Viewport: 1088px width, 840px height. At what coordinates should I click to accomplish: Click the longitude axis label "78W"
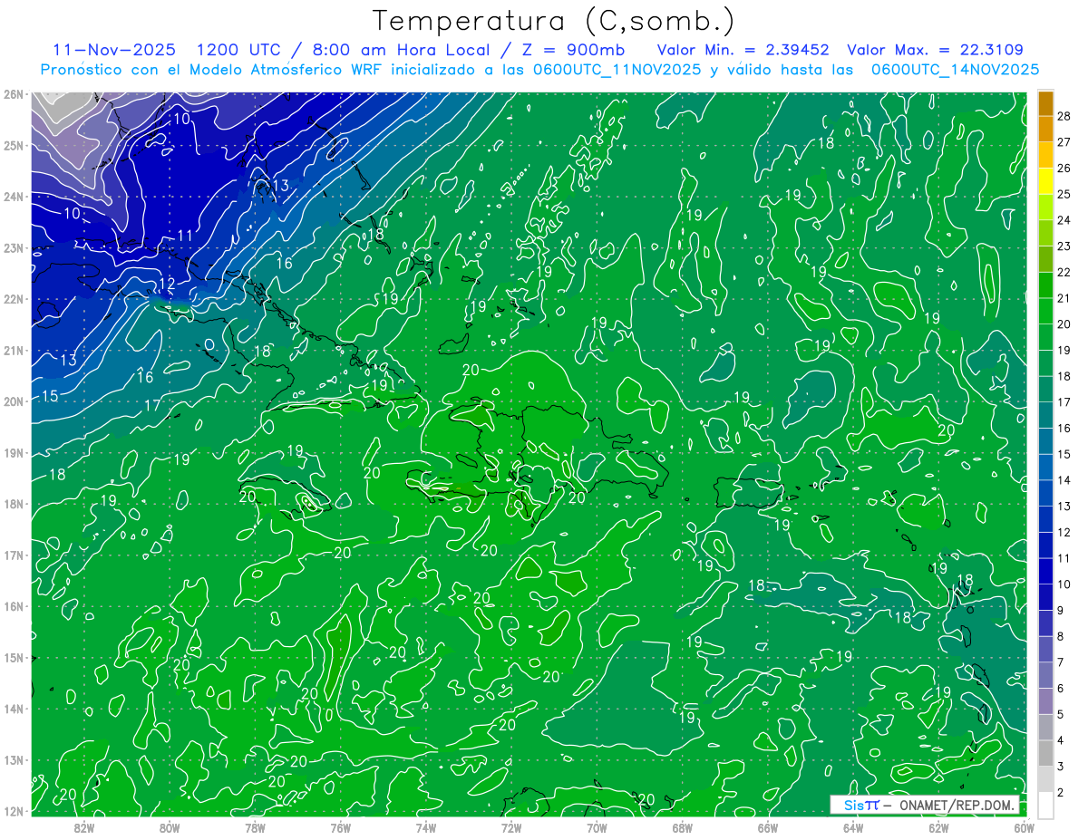tap(255, 828)
